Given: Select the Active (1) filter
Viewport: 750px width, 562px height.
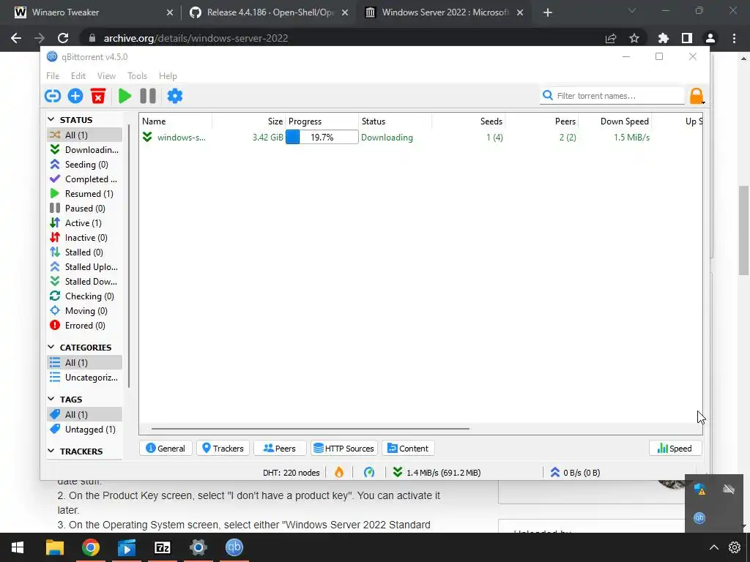Looking at the screenshot, I should click(85, 223).
